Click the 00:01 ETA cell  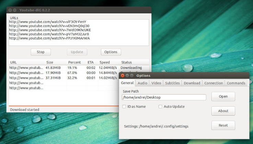point(91,78)
